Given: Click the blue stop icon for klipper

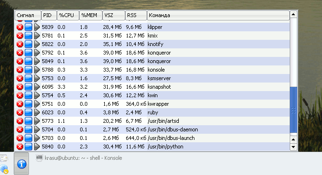Looking at the screenshot, I should coord(28,27).
